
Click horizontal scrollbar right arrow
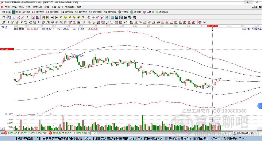225,133
